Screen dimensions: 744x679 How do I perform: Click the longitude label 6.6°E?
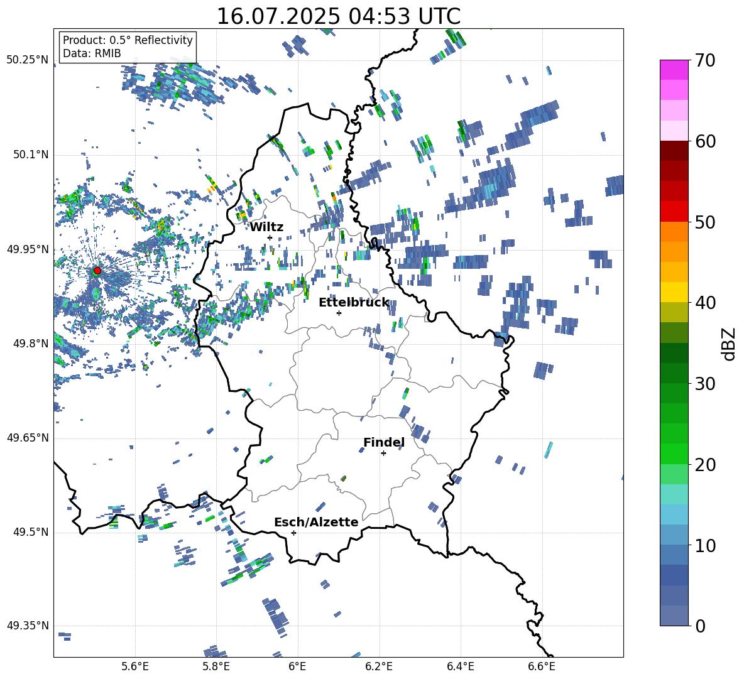click(x=542, y=666)
